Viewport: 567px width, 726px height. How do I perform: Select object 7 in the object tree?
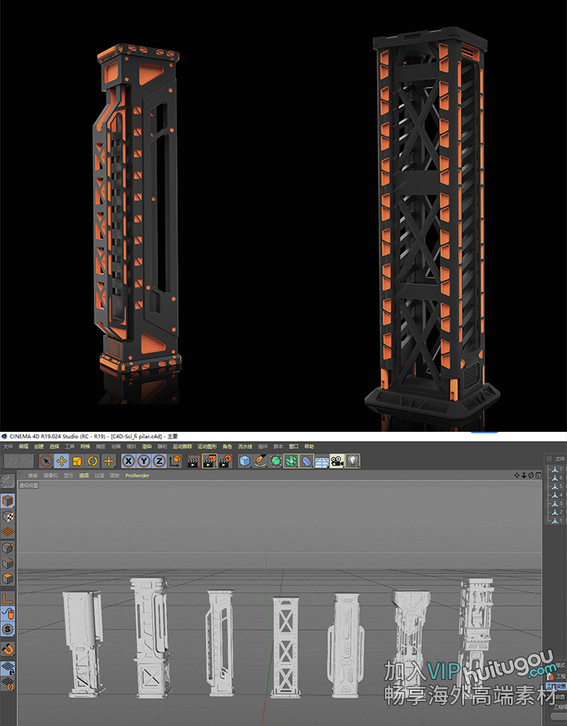coord(558,470)
